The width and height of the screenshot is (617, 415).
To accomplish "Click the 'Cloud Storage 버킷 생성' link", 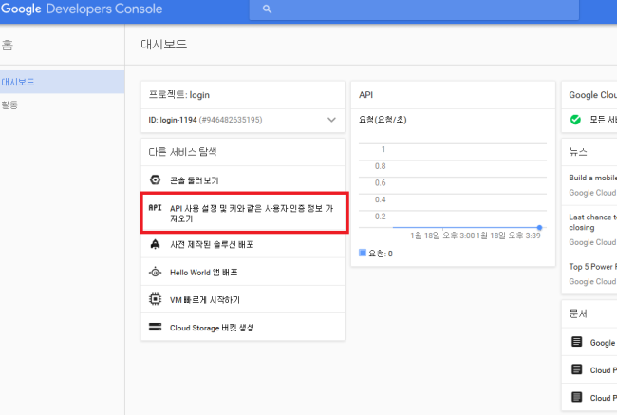I will point(212,327).
